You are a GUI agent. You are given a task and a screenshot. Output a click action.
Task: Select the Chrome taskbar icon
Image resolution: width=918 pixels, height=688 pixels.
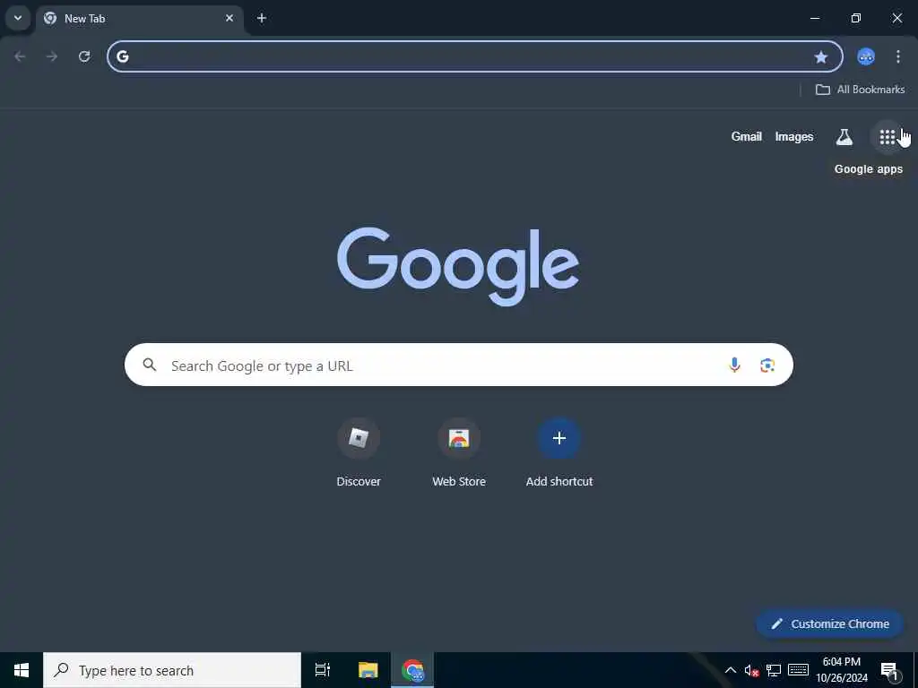[x=412, y=670]
